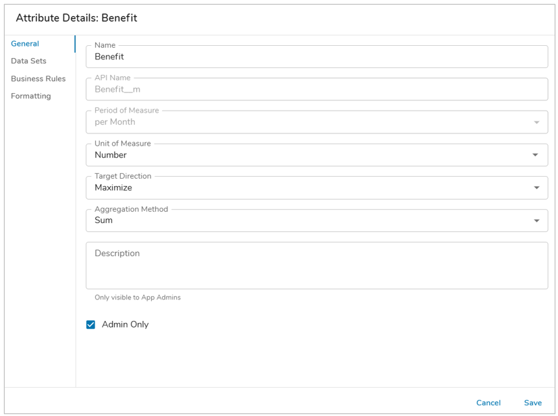Open the Business Rules tab

pyautogui.click(x=38, y=79)
